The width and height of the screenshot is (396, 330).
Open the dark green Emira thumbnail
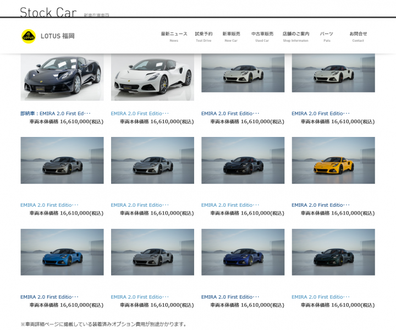click(333, 252)
